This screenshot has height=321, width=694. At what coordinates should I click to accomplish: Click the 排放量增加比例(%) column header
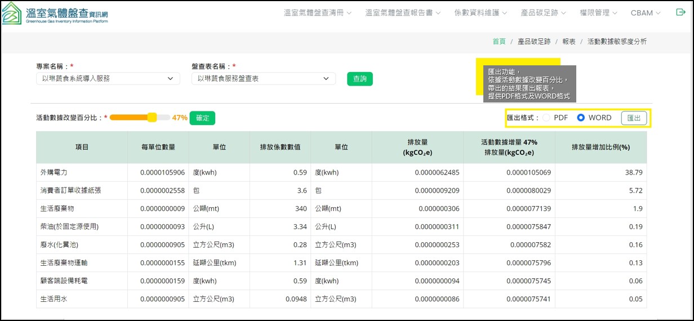[600, 147]
